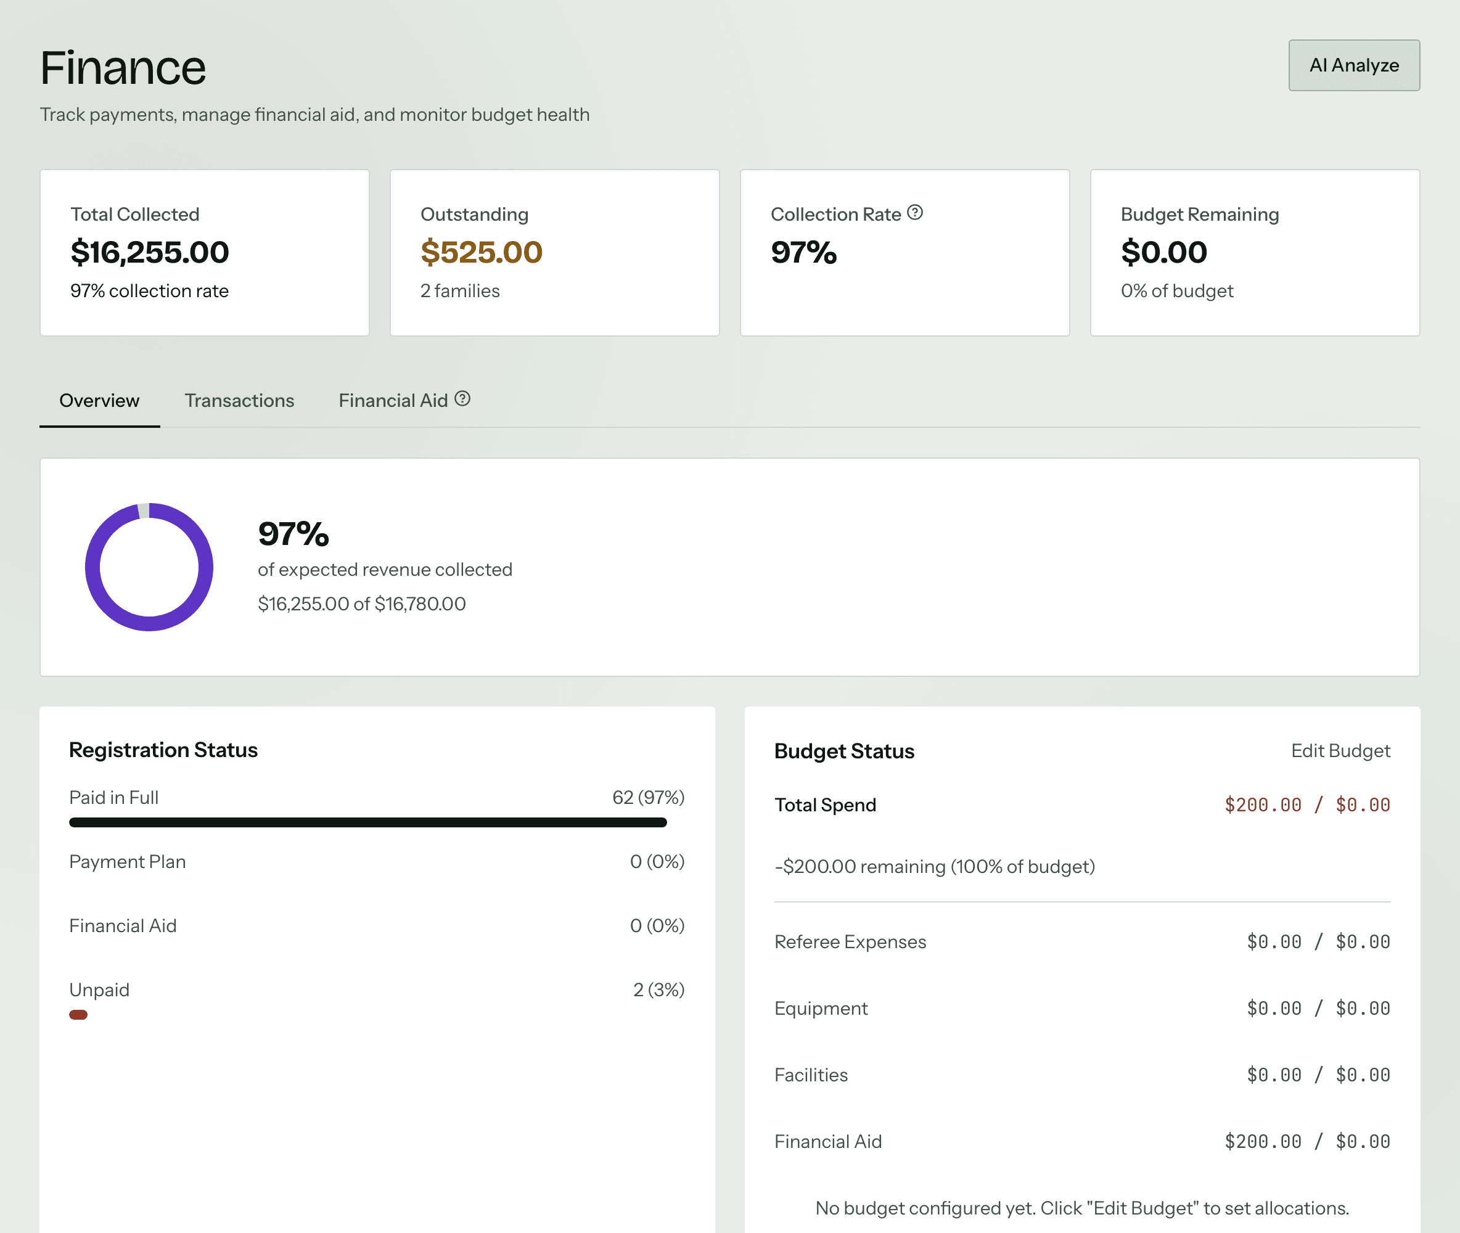1460x1233 pixels.
Task: Click the Total Spend label
Action: pyautogui.click(x=826, y=805)
